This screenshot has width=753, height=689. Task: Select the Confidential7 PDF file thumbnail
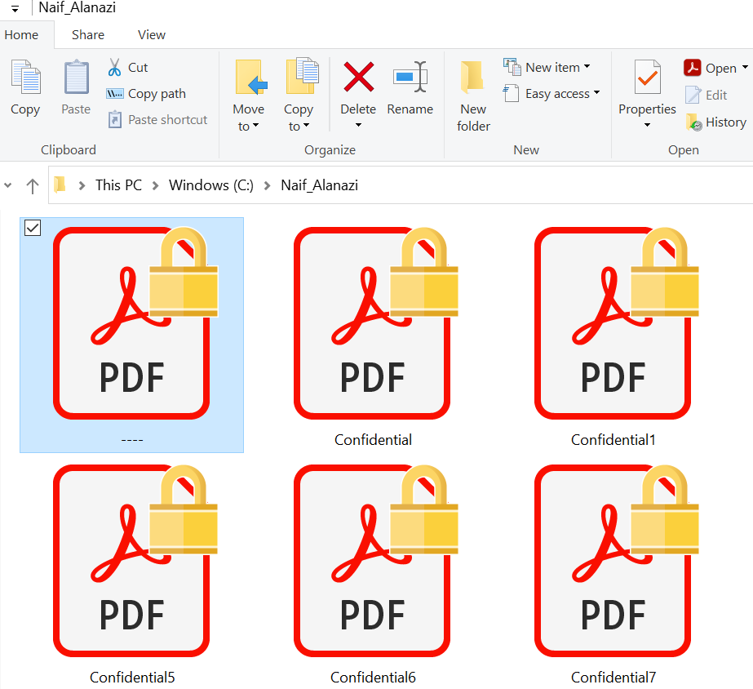[x=617, y=560]
